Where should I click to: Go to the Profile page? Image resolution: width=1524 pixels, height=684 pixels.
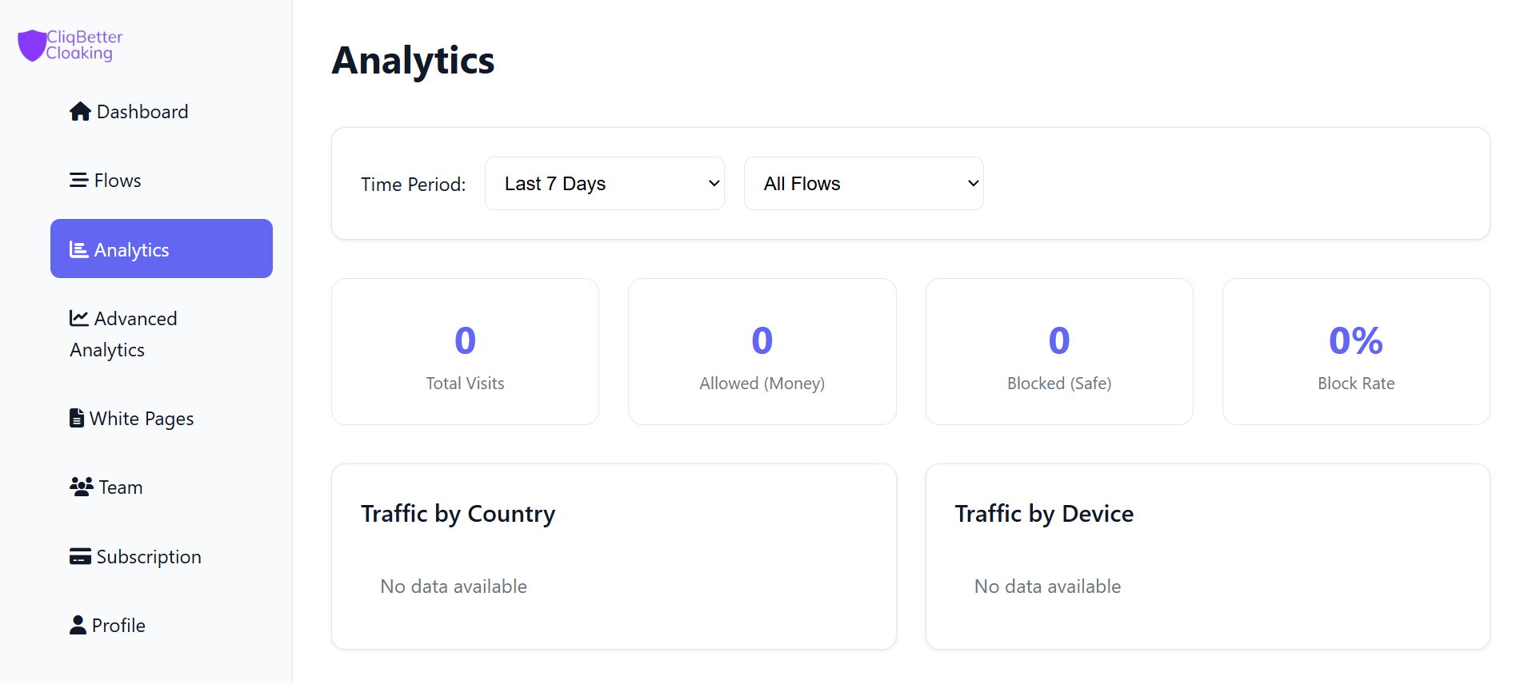coord(162,625)
